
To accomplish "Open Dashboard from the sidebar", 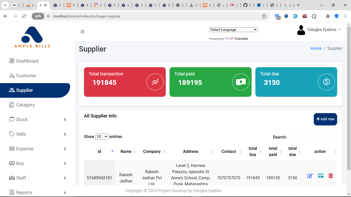I will coord(27,61).
